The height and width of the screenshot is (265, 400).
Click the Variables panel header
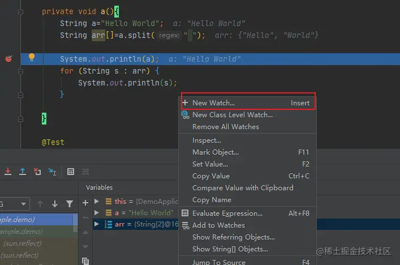tap(99, 187)
